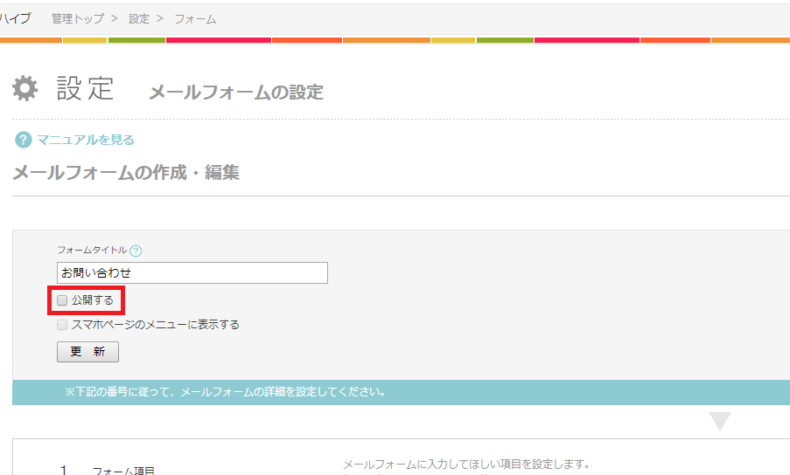Select 設定 in the breadcrumb trail
This screenshot has width=790, height=475.
pos(139,18)
